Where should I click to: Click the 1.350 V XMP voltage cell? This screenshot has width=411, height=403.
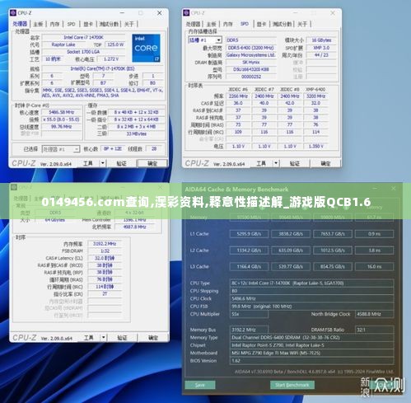click(315, 147)
